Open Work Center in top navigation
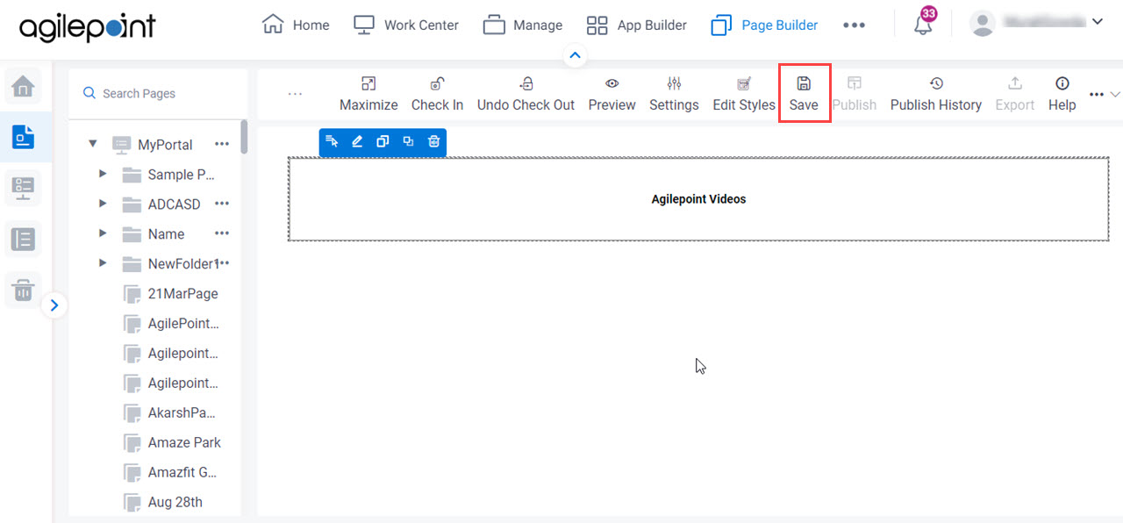The width and height of the screenshot is (1123, 523). point(406,25)
